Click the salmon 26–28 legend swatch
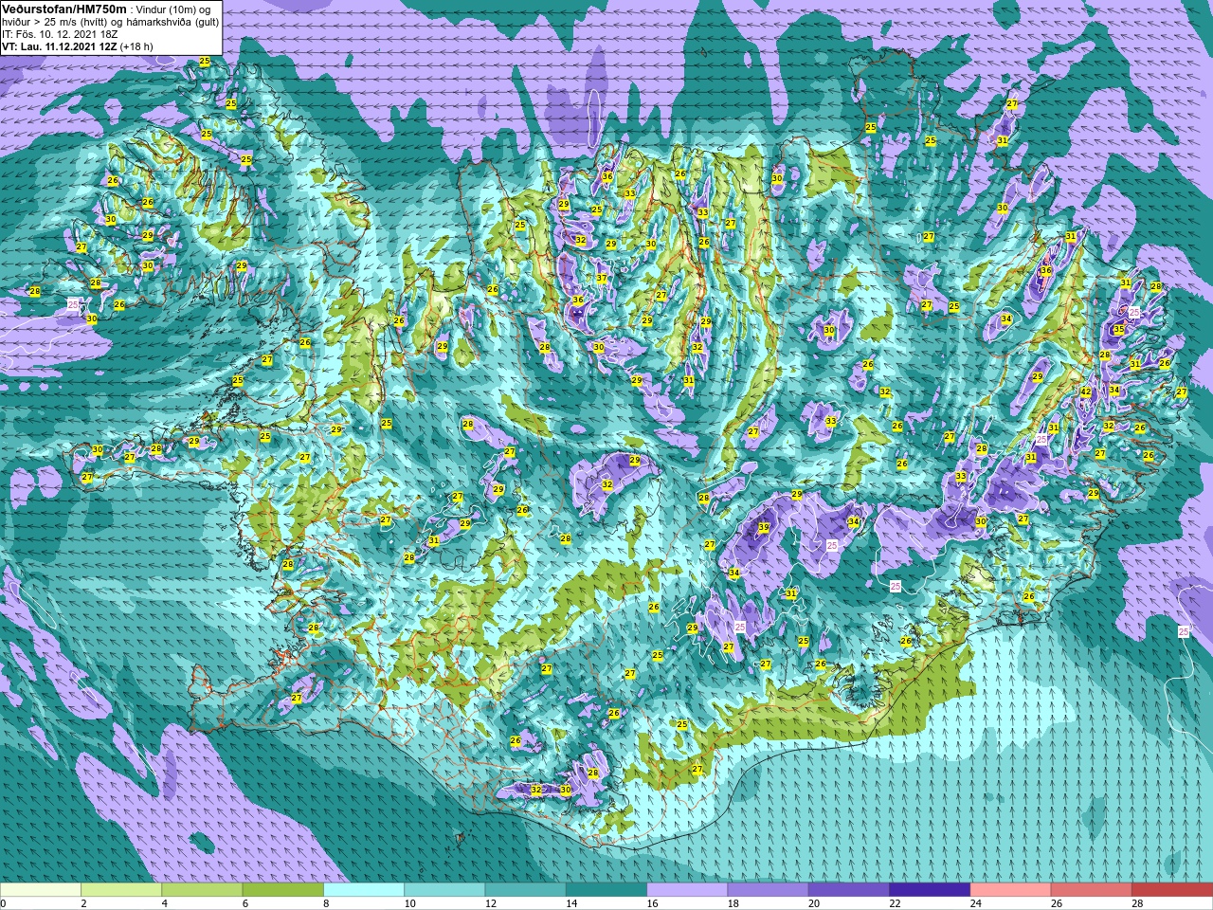 pos(1092,891)
